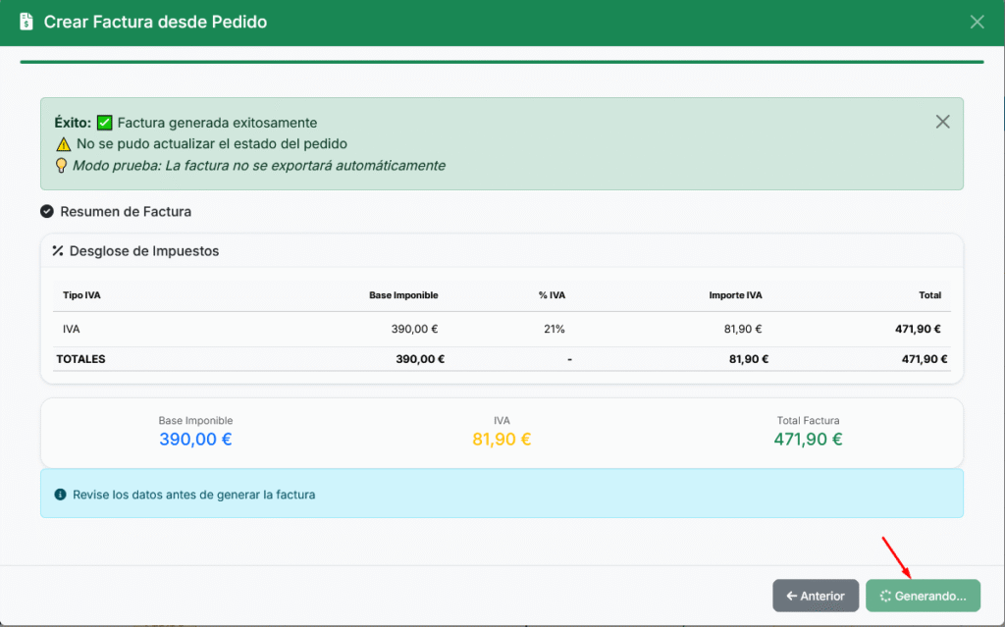Click the green 471,90 € Total Factura amount
The width and height of the screenshot is (1005, 627).
[808, 440]
